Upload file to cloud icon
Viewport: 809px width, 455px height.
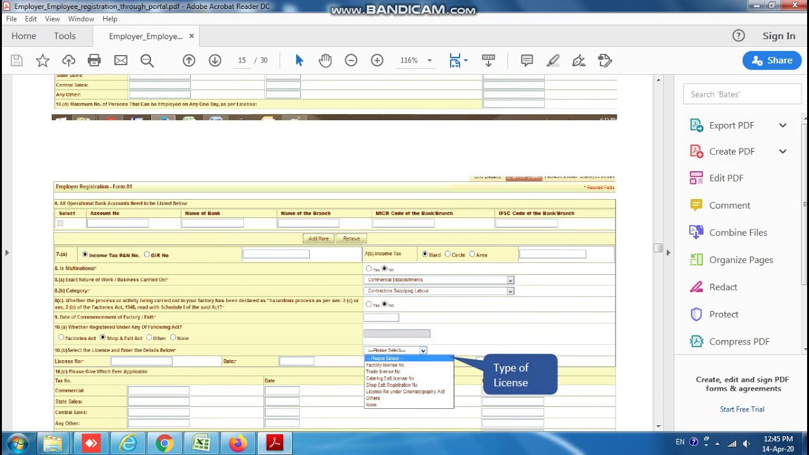click(68, 61)
